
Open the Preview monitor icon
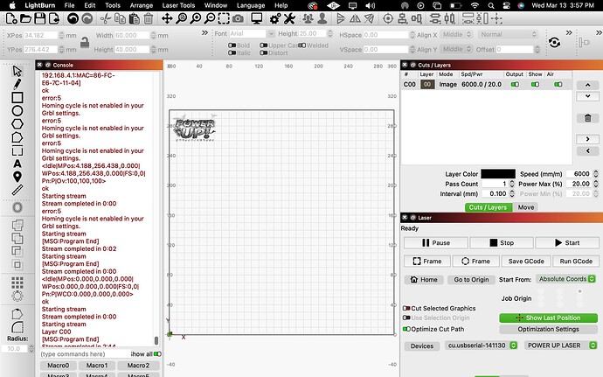point(257,18)
